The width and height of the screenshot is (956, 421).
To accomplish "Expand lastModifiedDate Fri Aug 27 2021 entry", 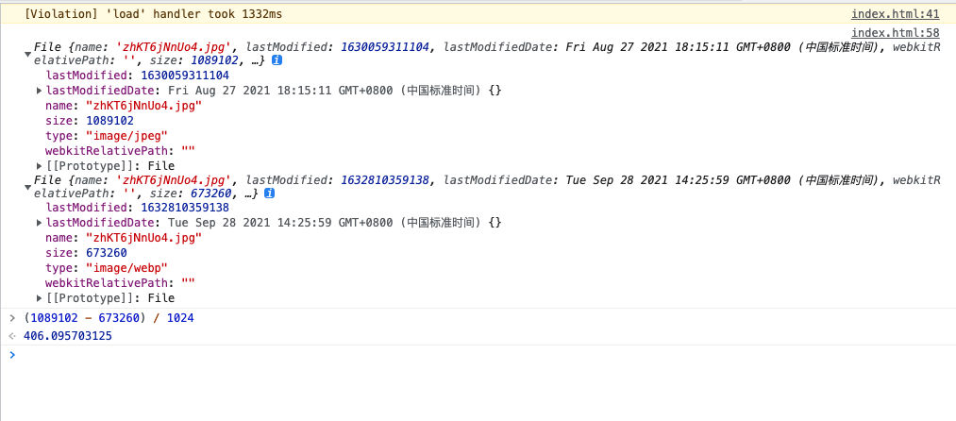I will 40,91.
